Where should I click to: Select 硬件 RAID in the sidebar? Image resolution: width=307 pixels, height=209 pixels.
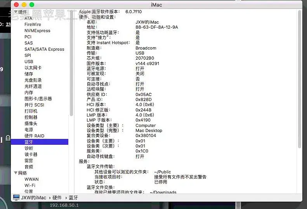(34, 136)
